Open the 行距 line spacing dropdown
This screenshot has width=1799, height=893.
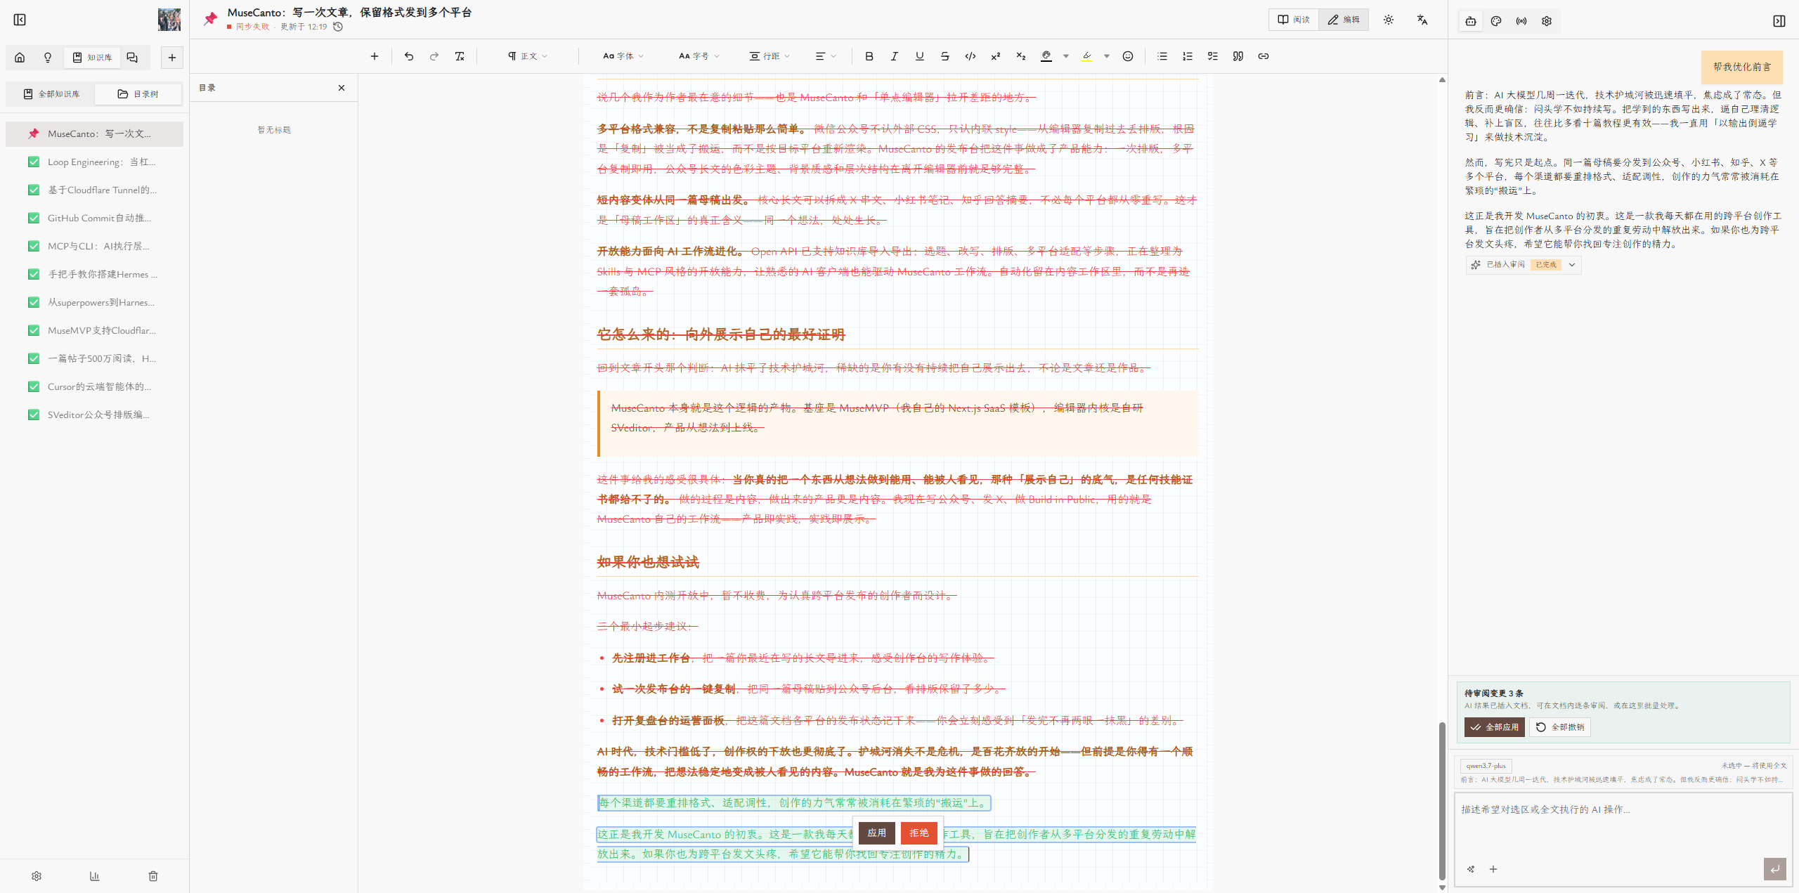[769, 56]
